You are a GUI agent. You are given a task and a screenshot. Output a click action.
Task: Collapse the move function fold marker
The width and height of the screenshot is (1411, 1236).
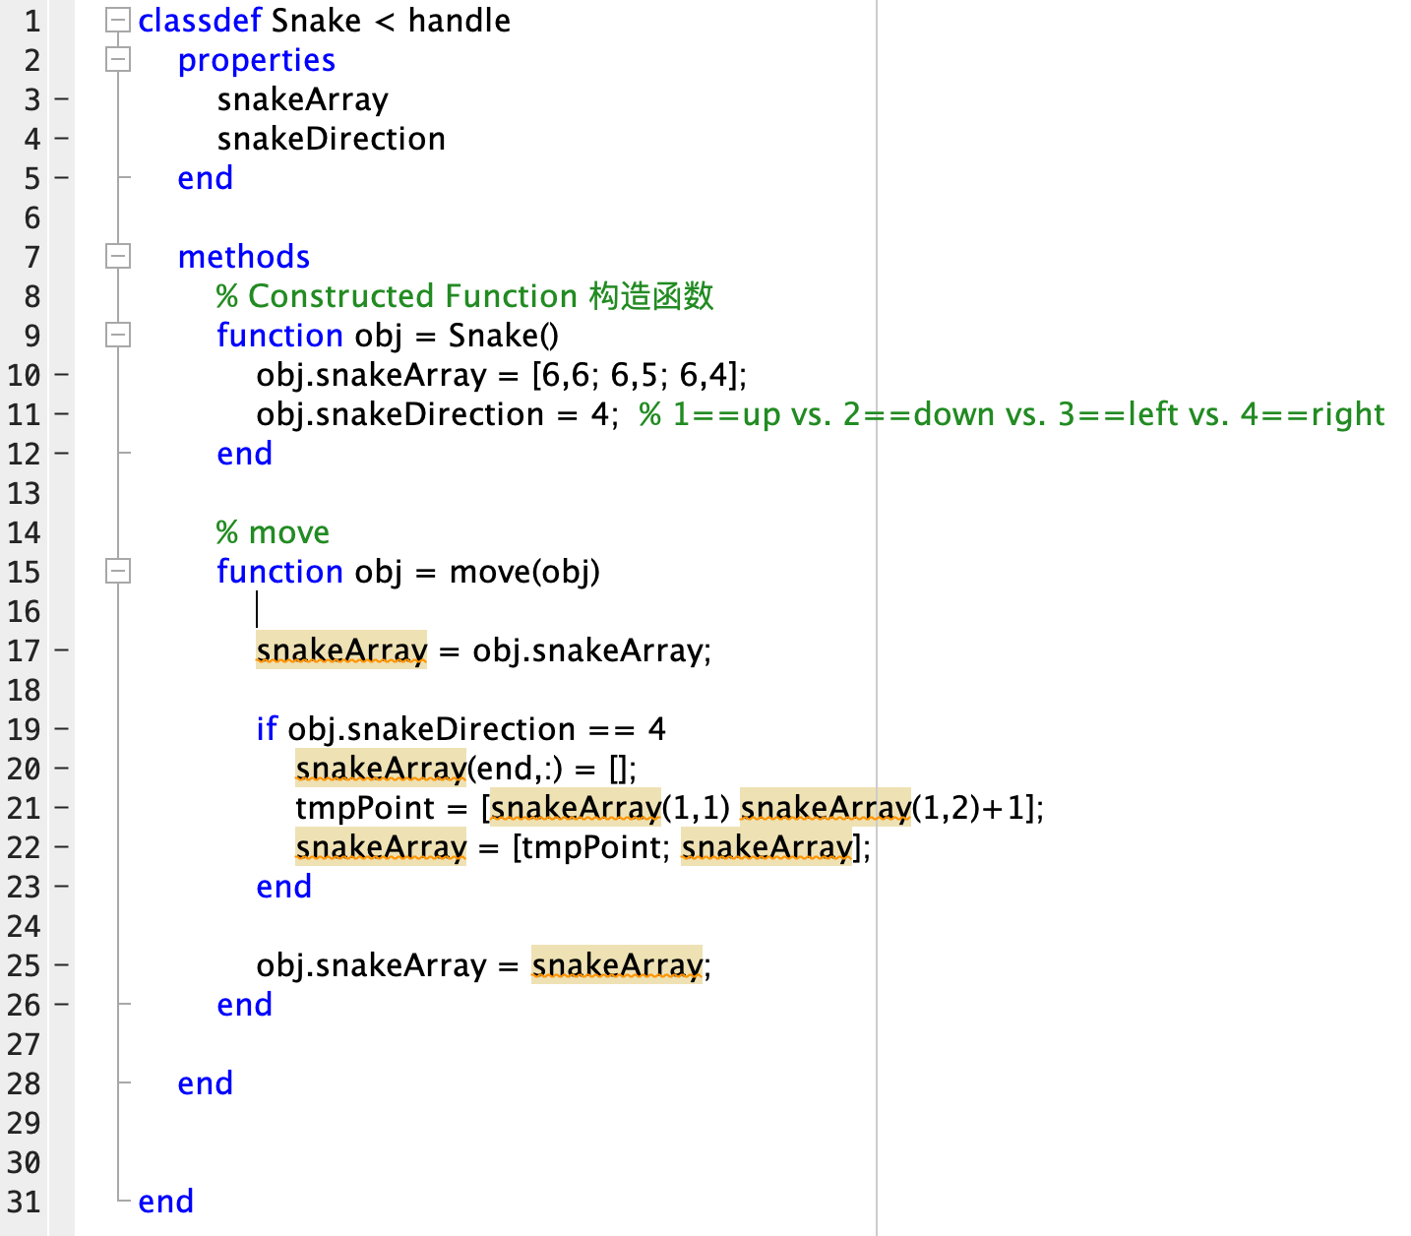tap(118, 572)
